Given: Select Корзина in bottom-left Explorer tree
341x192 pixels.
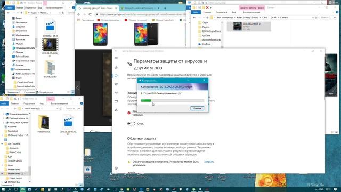Looking at the screenshot, I should tap(10, 127).
